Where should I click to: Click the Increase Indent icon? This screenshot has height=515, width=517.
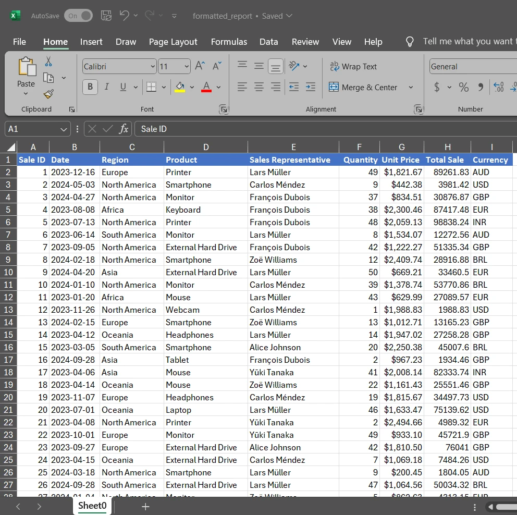click(x=311, y=87)
